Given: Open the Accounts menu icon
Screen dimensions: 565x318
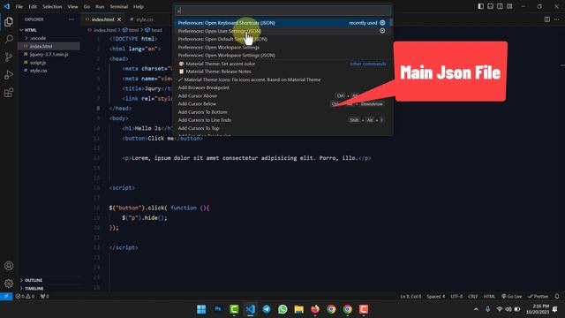Looking at the screenshot, I should point(9,266).
